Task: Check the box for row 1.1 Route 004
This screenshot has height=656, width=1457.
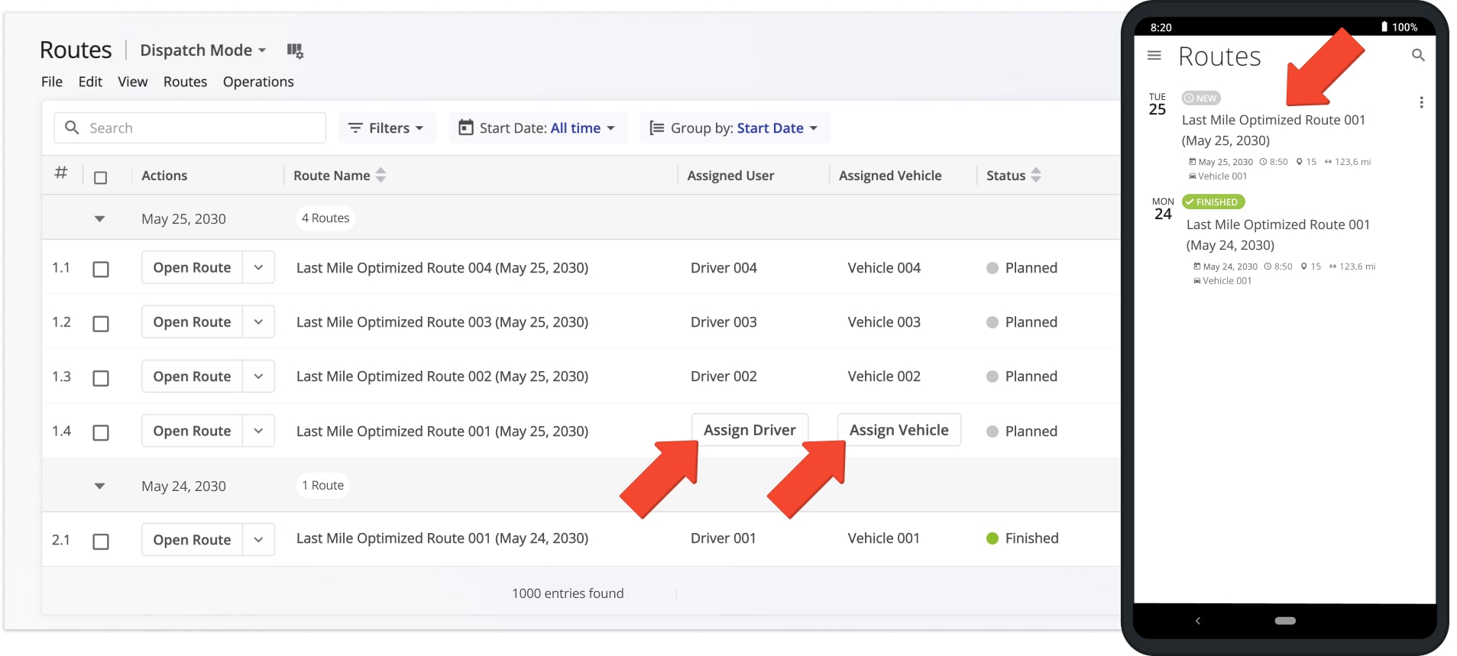Action: pos(100,269)
